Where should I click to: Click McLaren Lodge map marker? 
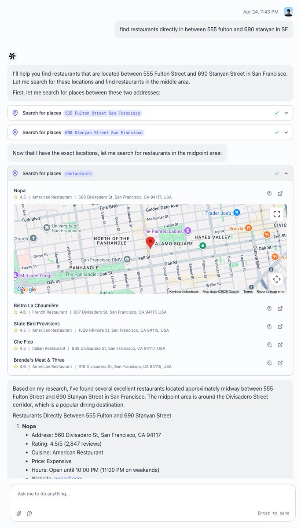coord(16,275)
